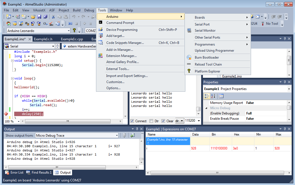The height and width of the screenshot is (185, 295).
Task: Click the Device Programming lightning icon
Action: 101,29
